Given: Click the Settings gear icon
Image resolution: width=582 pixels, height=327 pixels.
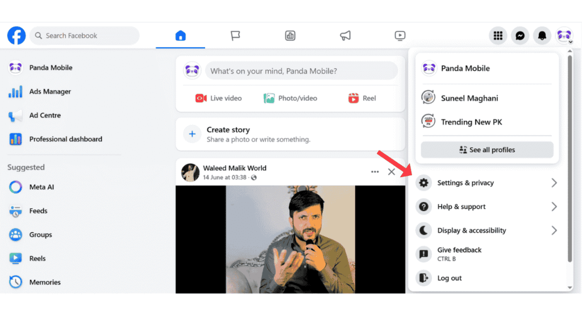Looking at the screenshot, I should pos(423,183).
